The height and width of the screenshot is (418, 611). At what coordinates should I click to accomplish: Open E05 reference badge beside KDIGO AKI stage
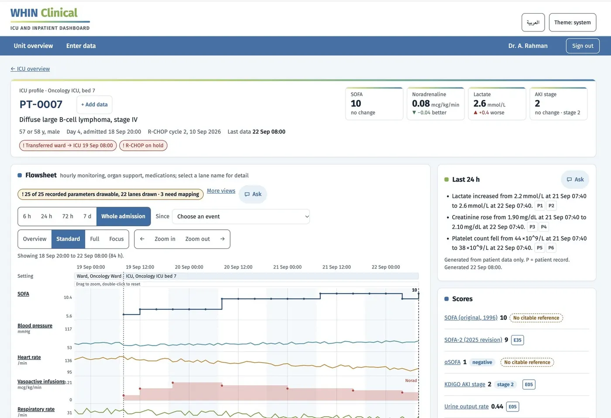[529, 384]
